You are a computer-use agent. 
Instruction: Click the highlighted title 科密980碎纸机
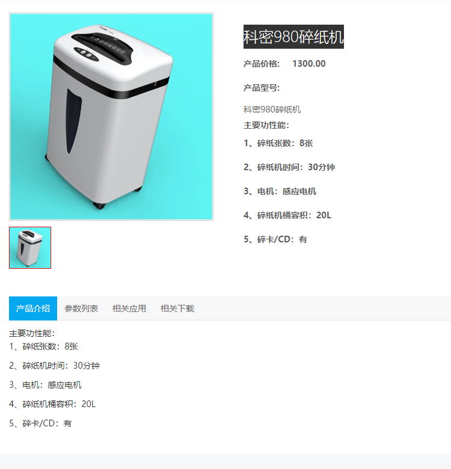pos(293,37)
